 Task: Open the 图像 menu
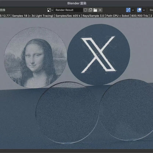(3, 10)
